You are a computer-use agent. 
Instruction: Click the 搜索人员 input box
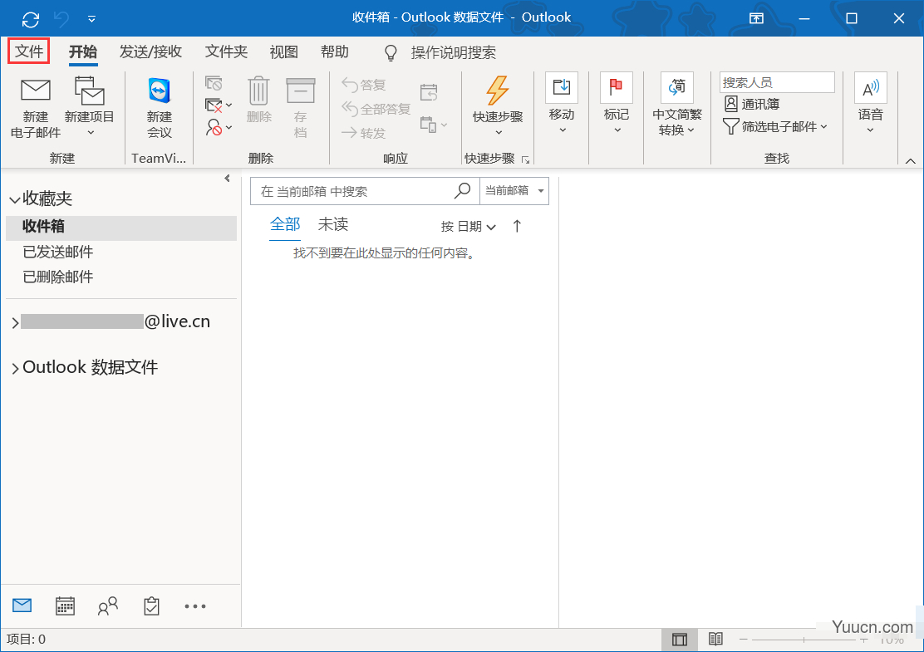777,82
